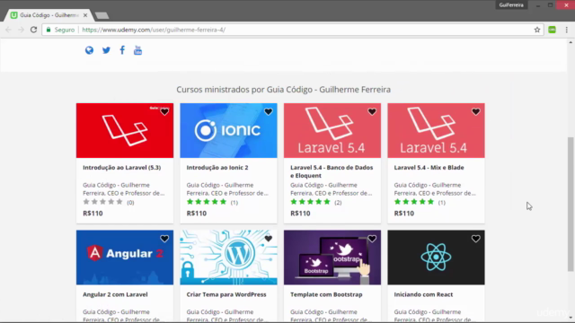Click the React atom course thumbnail
Screen dimensions: 575x323
436,258
